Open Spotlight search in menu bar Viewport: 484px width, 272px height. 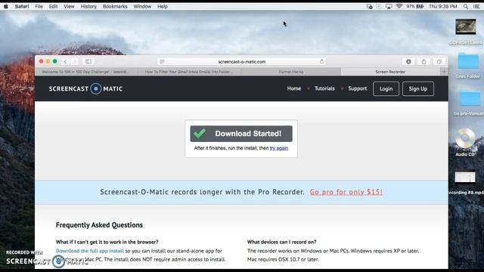[x=466, y=7]
